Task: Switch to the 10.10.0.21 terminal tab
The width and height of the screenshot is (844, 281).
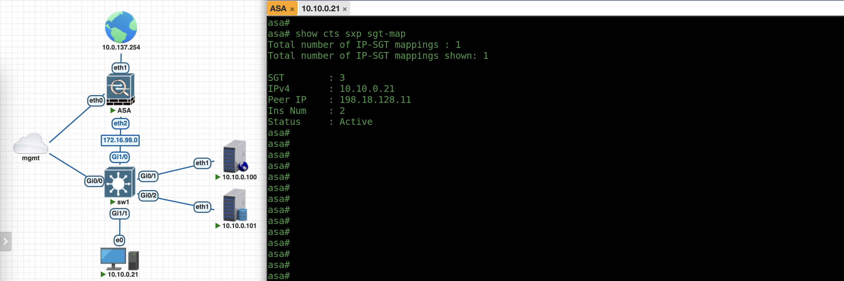Action: (320, 8)
